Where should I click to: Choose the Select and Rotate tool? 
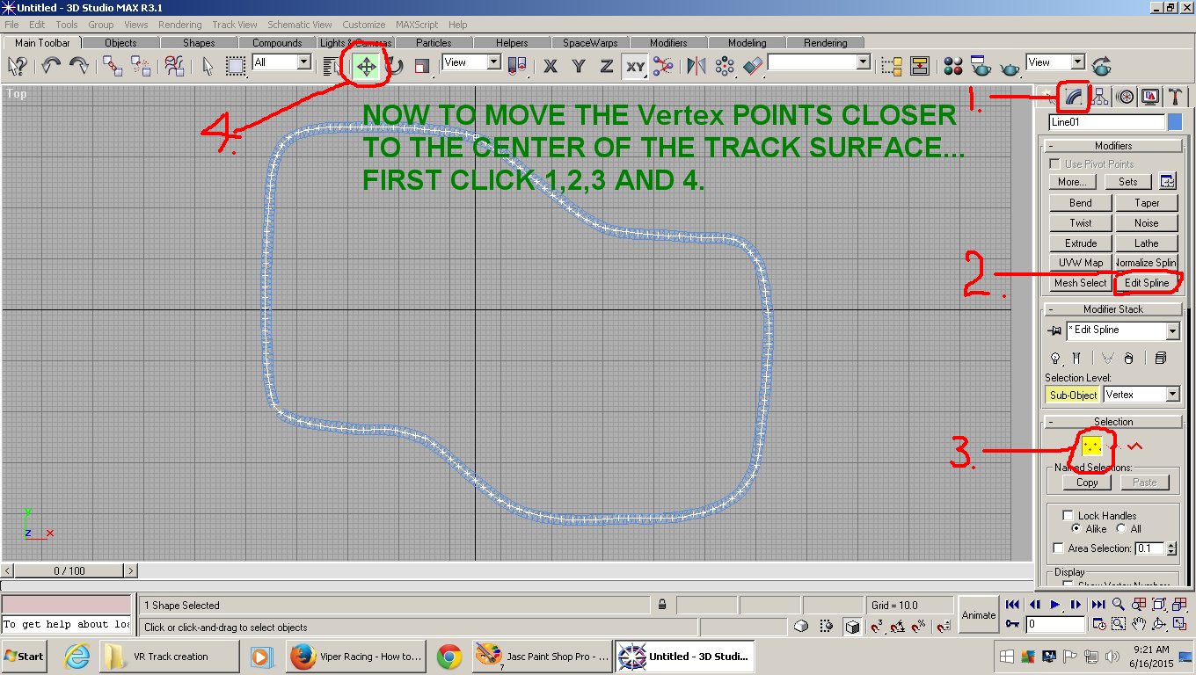tap(395, 65)
